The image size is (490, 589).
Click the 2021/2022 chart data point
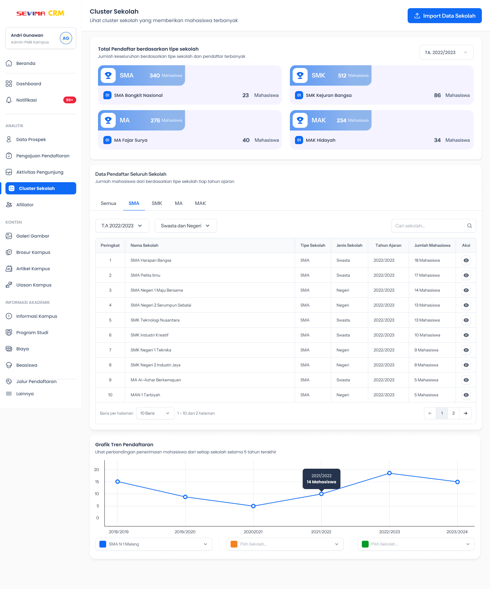click(x=321, y=494)
